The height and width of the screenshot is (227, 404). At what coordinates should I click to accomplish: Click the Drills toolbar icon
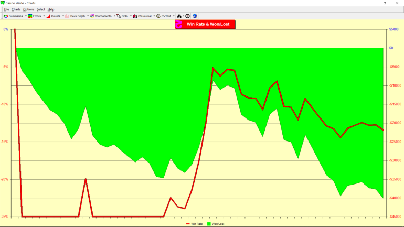click(119, 16)
